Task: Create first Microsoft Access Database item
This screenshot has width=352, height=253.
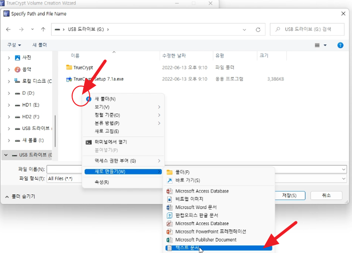Action: 219,191
